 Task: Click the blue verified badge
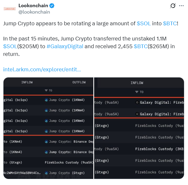[x=52, y=6]
